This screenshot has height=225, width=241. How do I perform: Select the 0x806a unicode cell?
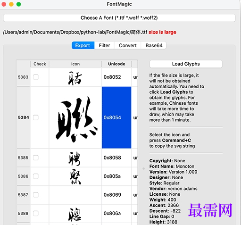pyautogui.click(x=116, y=213)
